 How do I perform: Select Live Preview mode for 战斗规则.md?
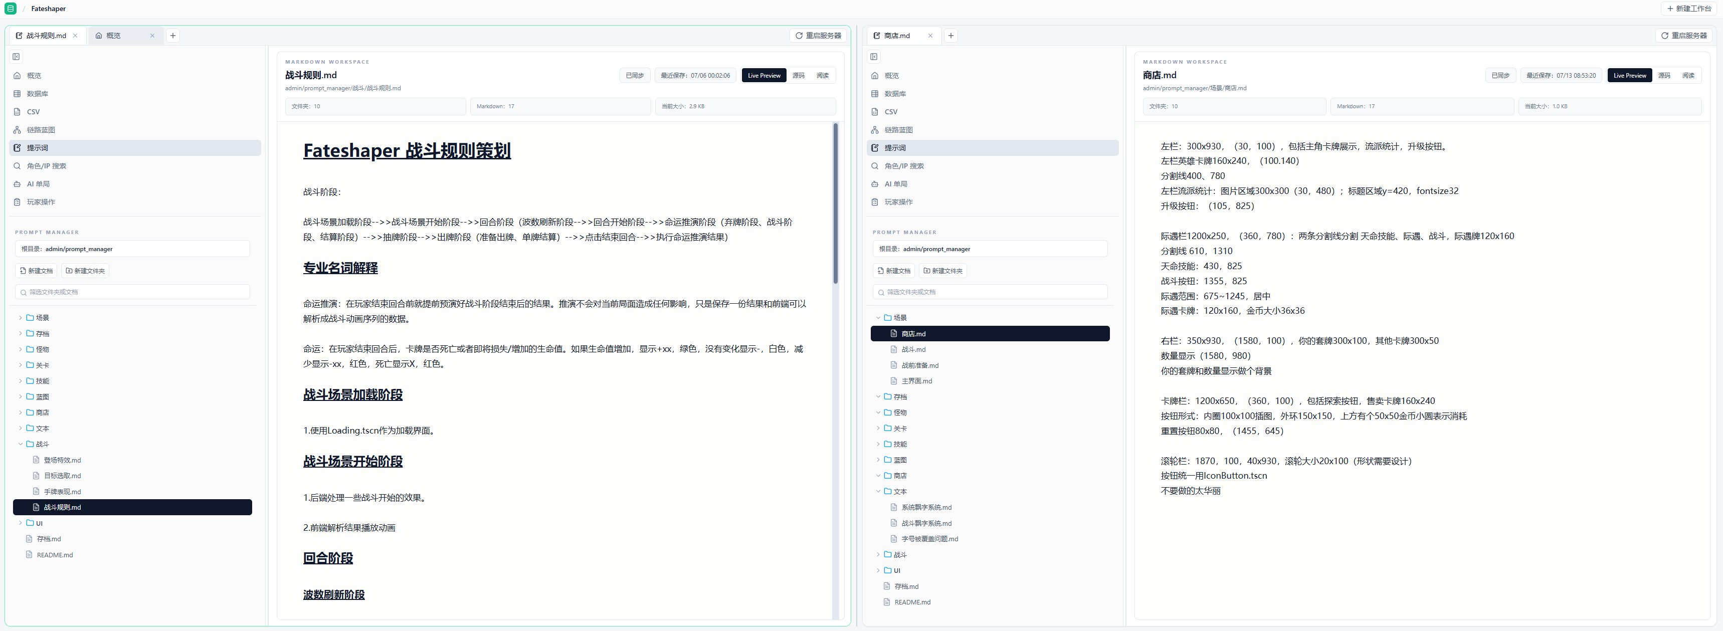[x=764, y=76]
